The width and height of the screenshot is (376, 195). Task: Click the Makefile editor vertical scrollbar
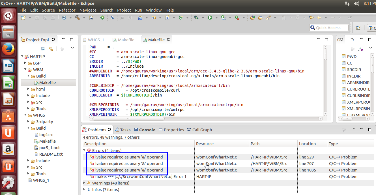[x=325, y=54]
